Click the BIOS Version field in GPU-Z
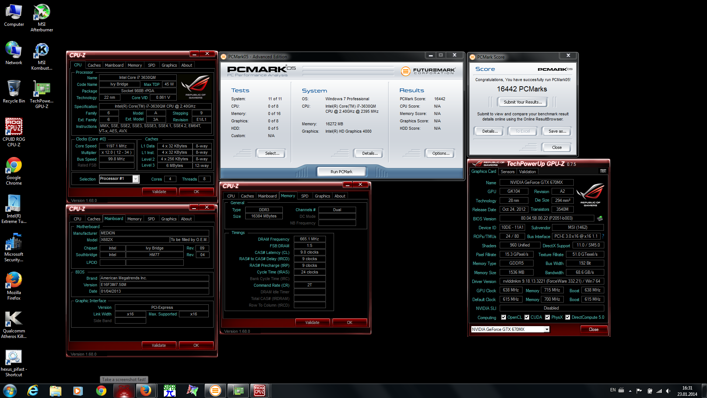This screenshot has height=398, width=707. click(x=546, y=218)
